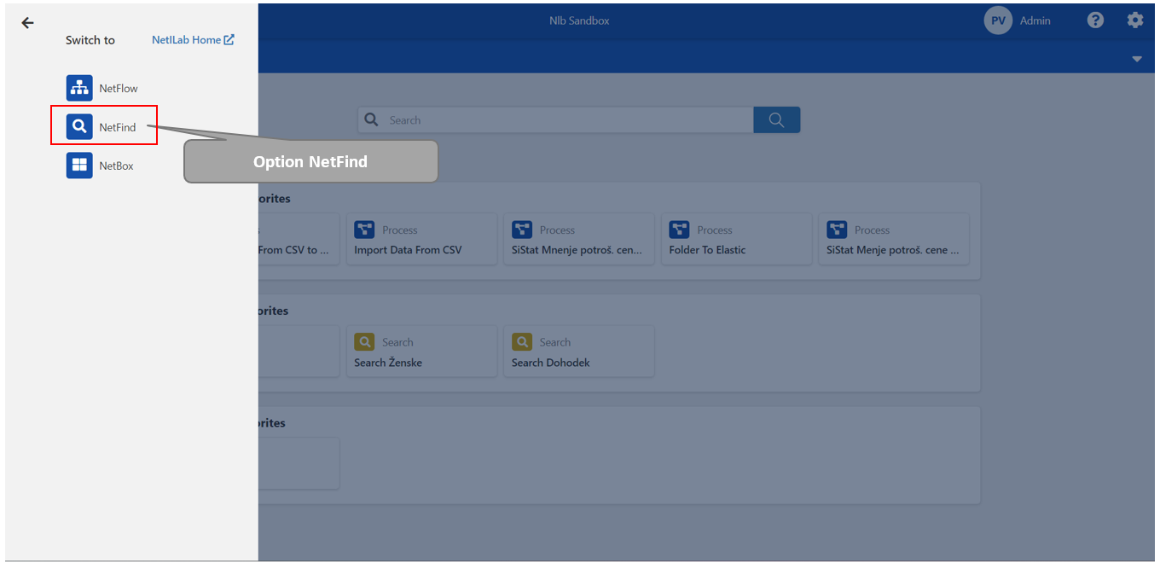Open the NetILab Home link

(193, 40)
